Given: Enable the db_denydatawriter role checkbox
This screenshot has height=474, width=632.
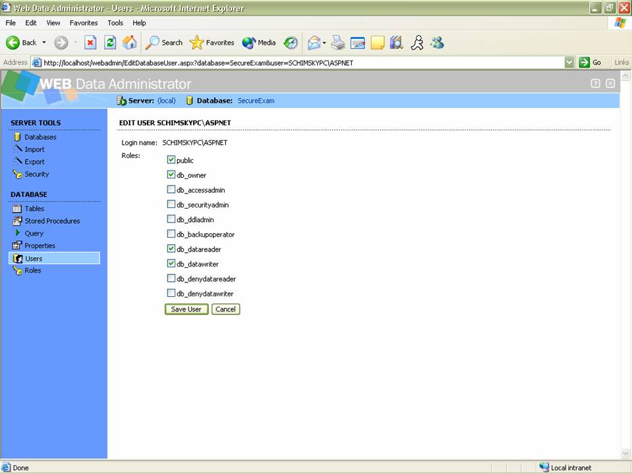Looking at the screenshot, I should [171, 293].
